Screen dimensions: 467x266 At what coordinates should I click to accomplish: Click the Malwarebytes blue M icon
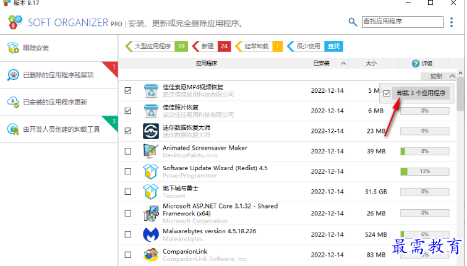coord(151,234)
